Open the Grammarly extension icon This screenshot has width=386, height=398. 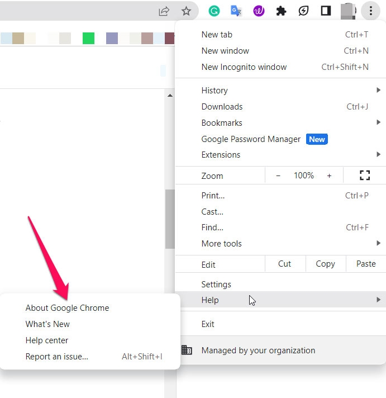pos(214,11)
